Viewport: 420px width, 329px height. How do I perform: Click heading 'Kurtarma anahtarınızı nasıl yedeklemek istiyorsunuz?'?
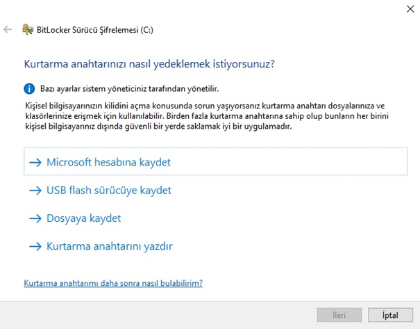pos(149,64)
